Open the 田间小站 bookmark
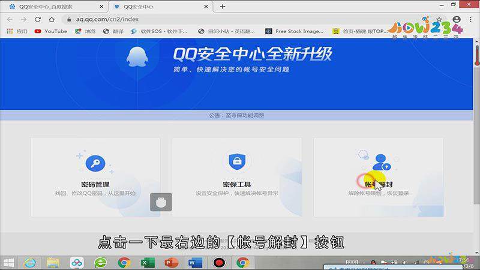The image size is (480, 270). tap(227, 31)
